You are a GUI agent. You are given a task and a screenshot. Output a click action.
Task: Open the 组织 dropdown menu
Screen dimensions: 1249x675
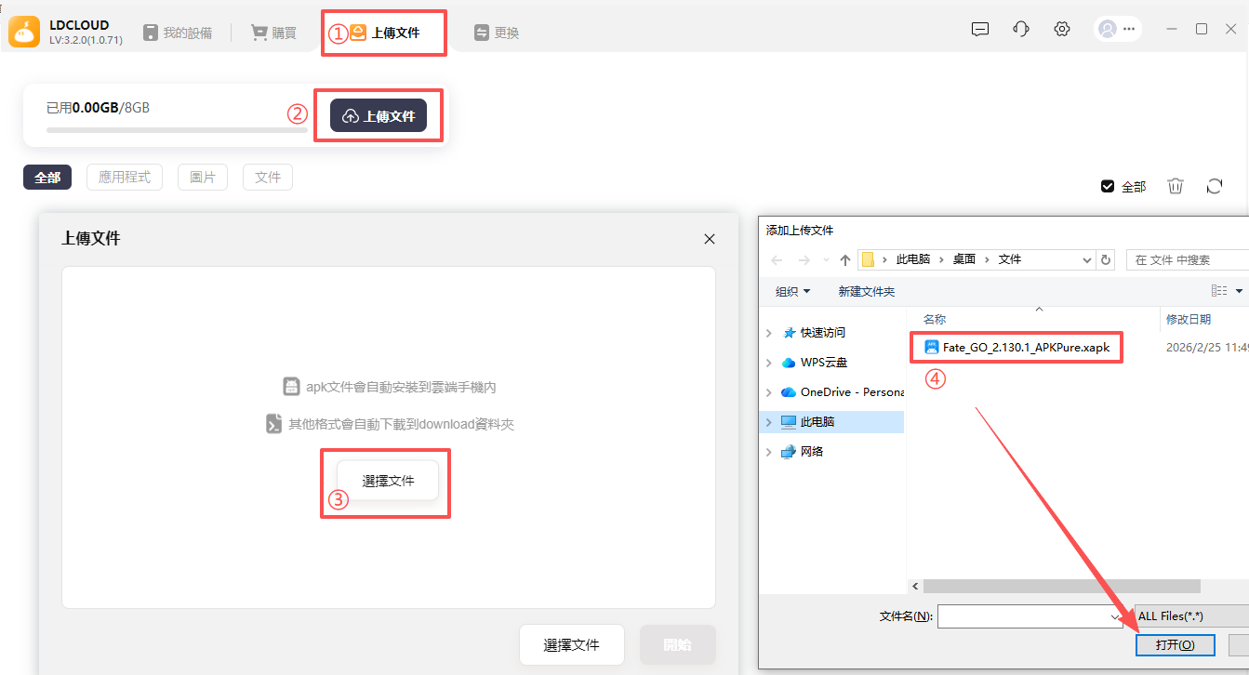point(792,292)
